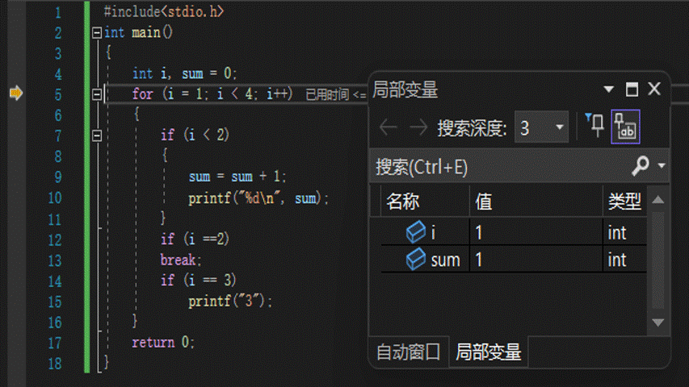Click line number 13 in the gutter

pyautogui.click(x=54, y=260)
